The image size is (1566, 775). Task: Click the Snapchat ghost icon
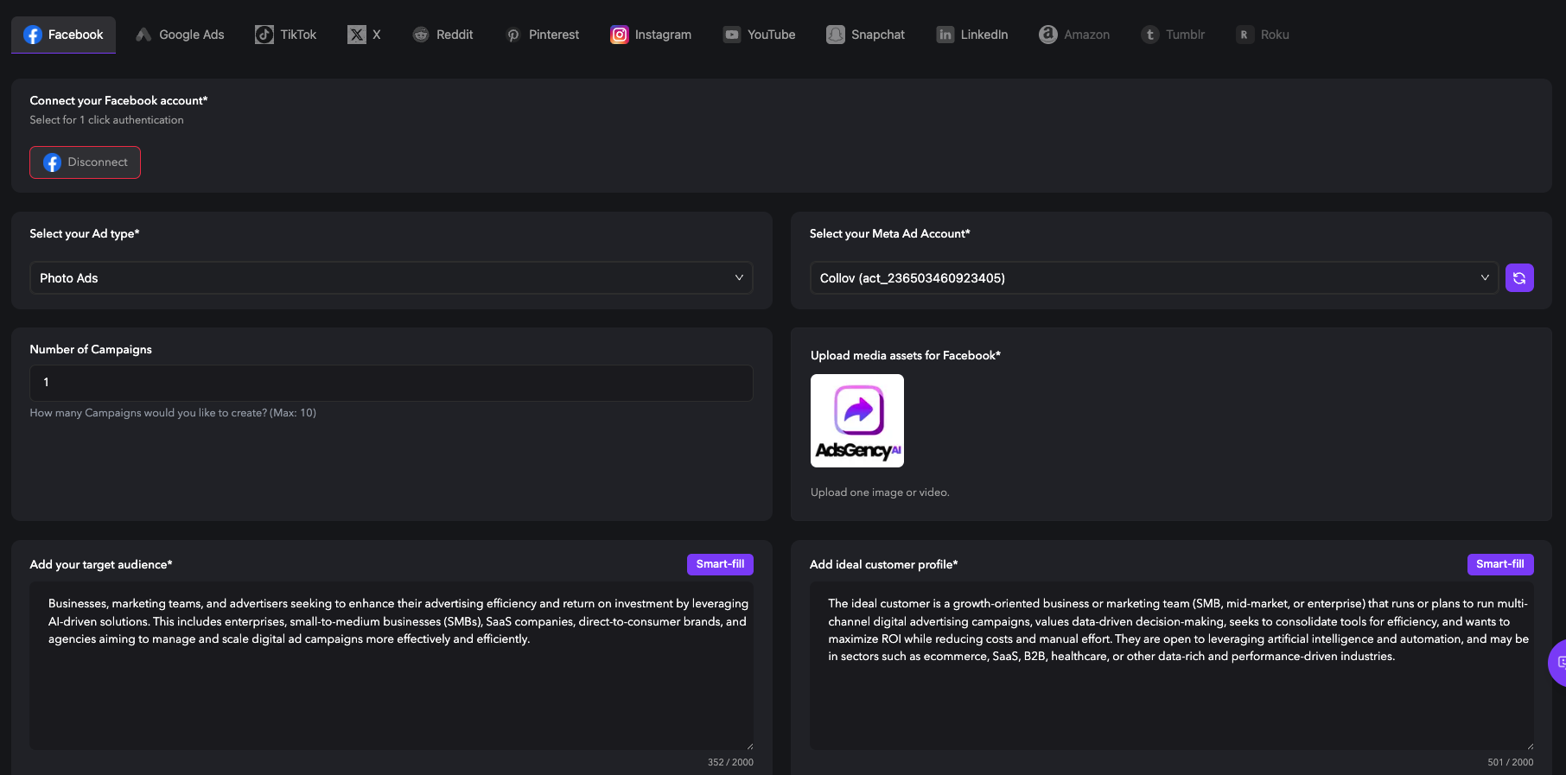[x=836, y=35]
